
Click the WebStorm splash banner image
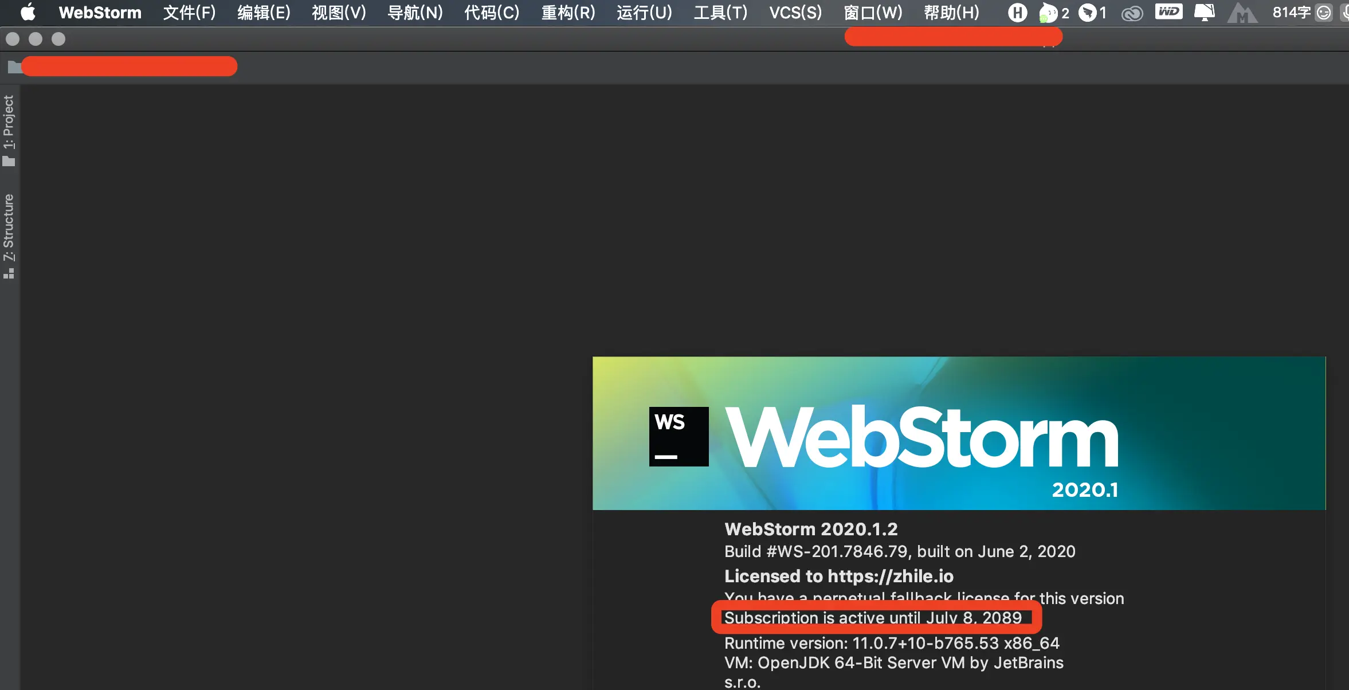coord(958,433)
